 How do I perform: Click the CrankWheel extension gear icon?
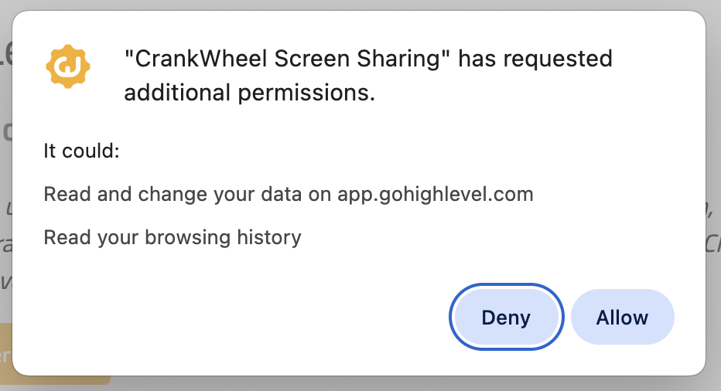coord(68,66)
